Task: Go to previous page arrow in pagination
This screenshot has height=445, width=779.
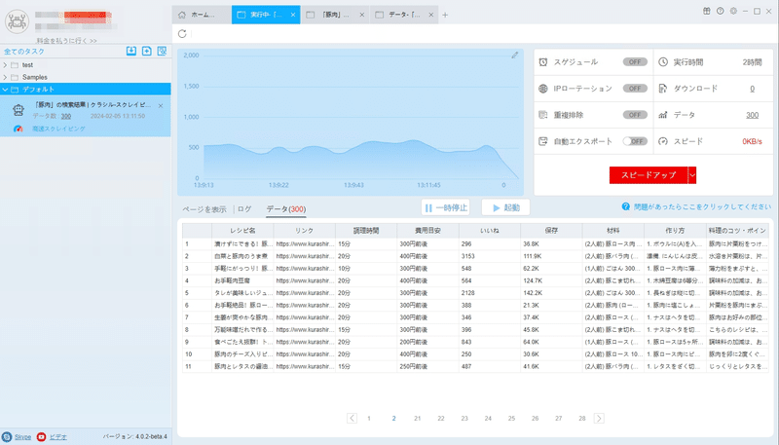Action: (x=352, y=418)
